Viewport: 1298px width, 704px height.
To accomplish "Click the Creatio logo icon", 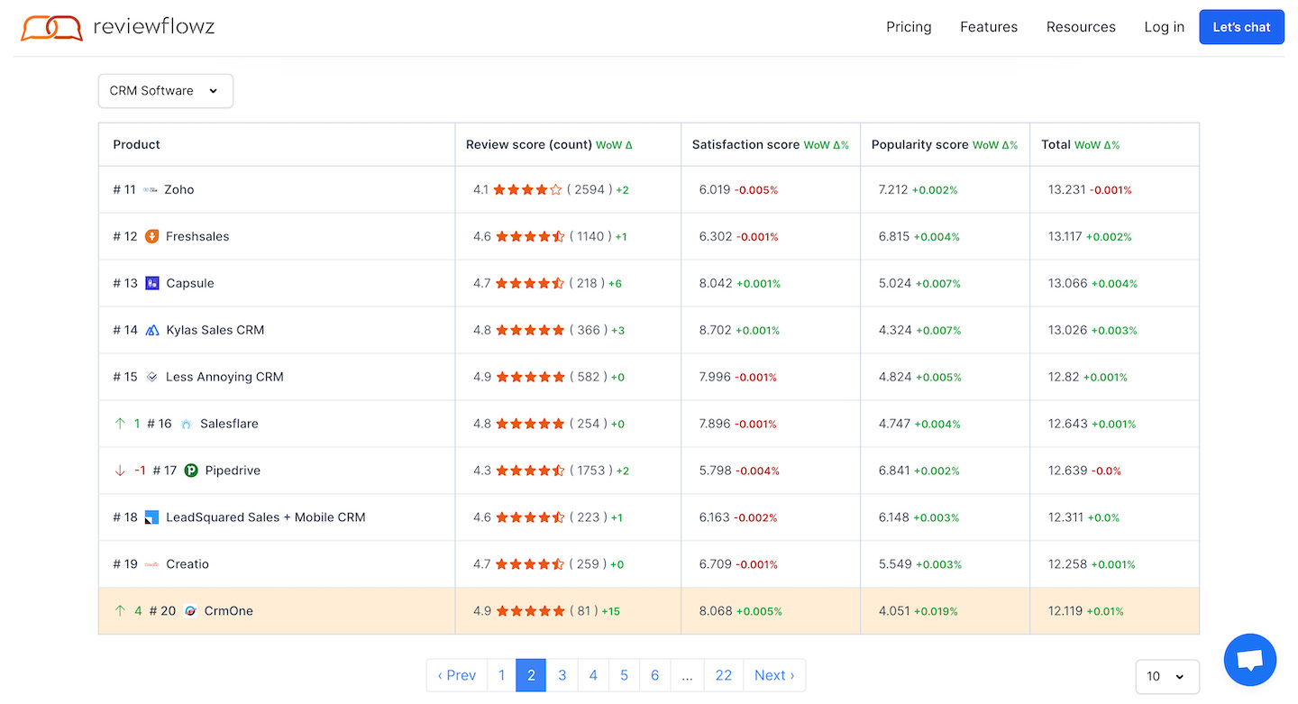I will tap(151, 564).
